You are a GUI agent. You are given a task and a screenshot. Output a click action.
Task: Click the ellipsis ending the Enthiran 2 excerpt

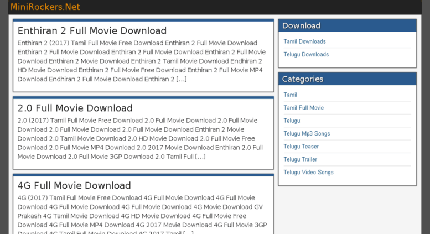[181, 79]
